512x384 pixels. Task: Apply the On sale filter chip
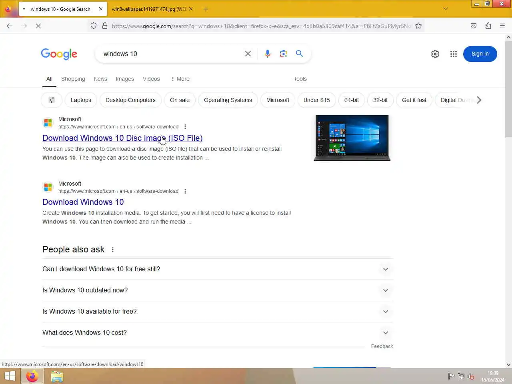coord(180,100)
